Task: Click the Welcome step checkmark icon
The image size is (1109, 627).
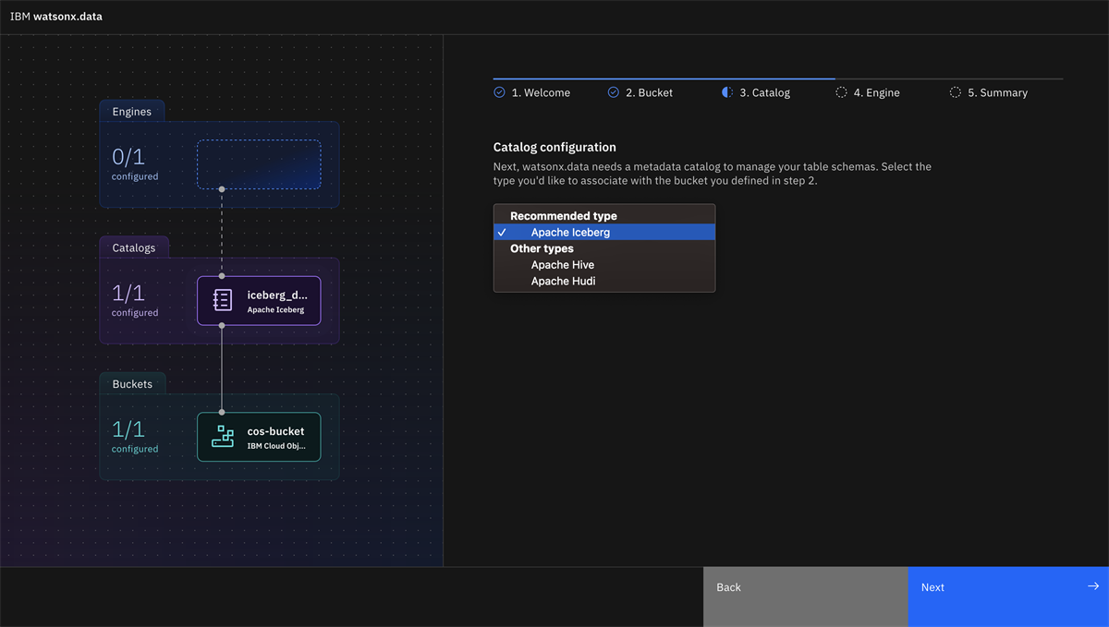Action: (x=500, y=92)
